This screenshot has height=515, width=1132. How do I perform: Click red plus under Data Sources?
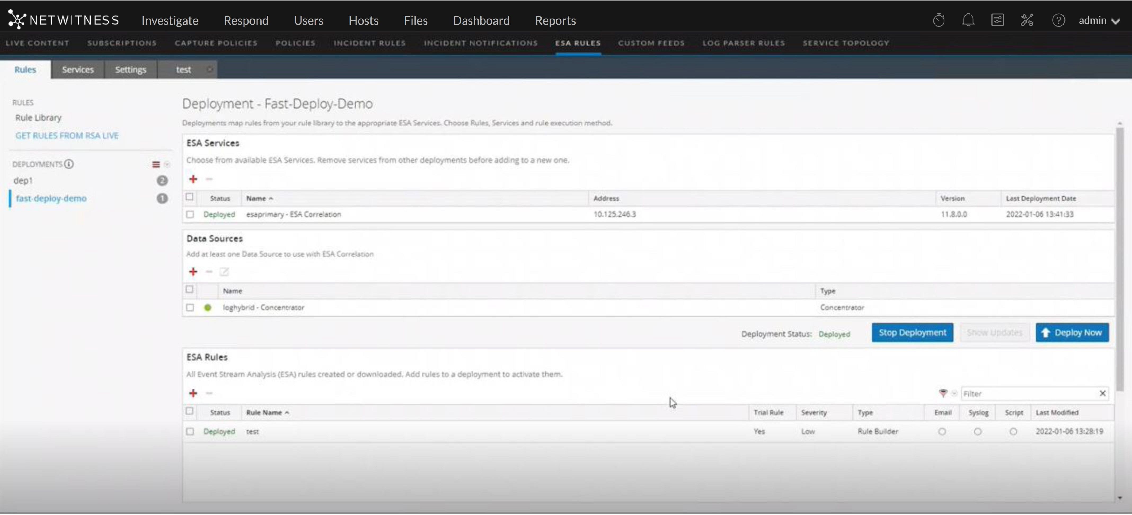[193, 272]
